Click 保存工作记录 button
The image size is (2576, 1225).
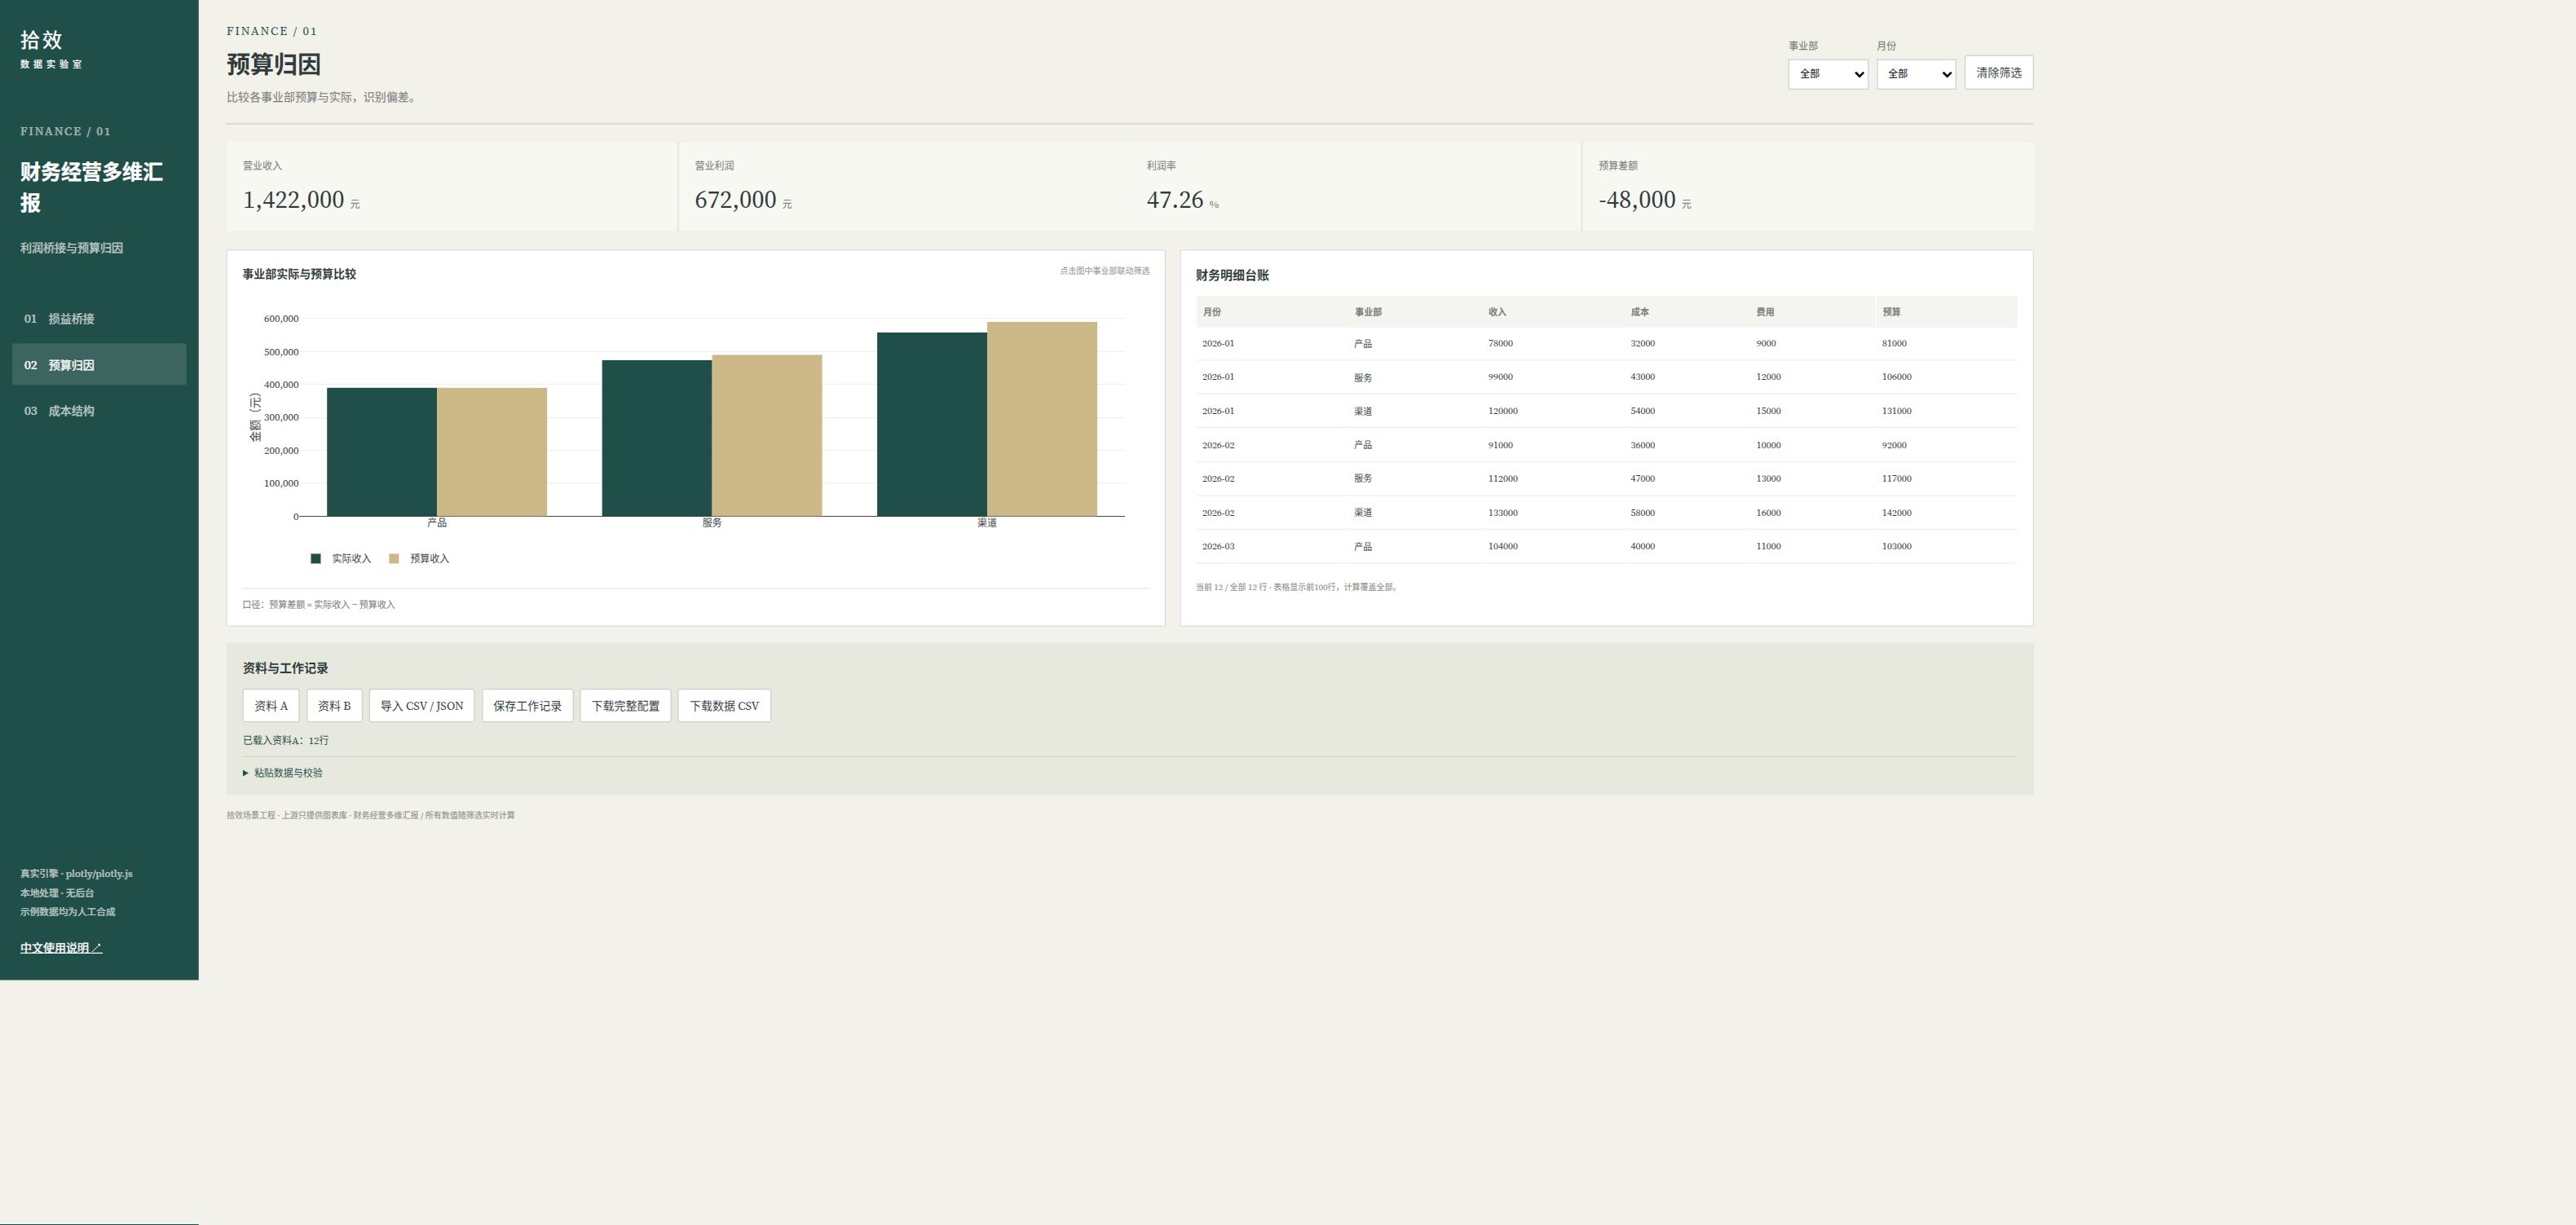(528, 706)
